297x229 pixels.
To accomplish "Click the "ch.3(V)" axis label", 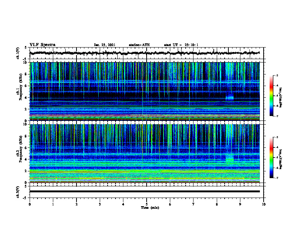I will coord(18,192).
